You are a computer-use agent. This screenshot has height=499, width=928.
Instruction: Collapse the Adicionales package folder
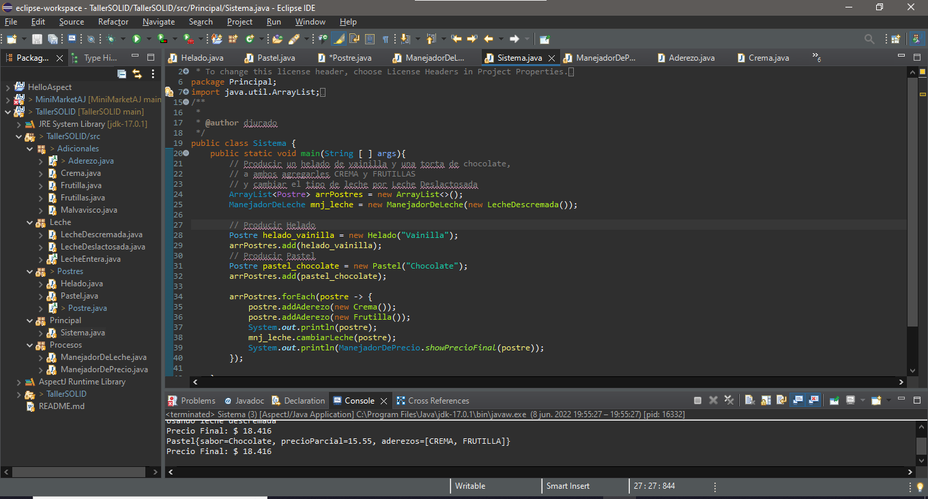(x=29, y=149)
